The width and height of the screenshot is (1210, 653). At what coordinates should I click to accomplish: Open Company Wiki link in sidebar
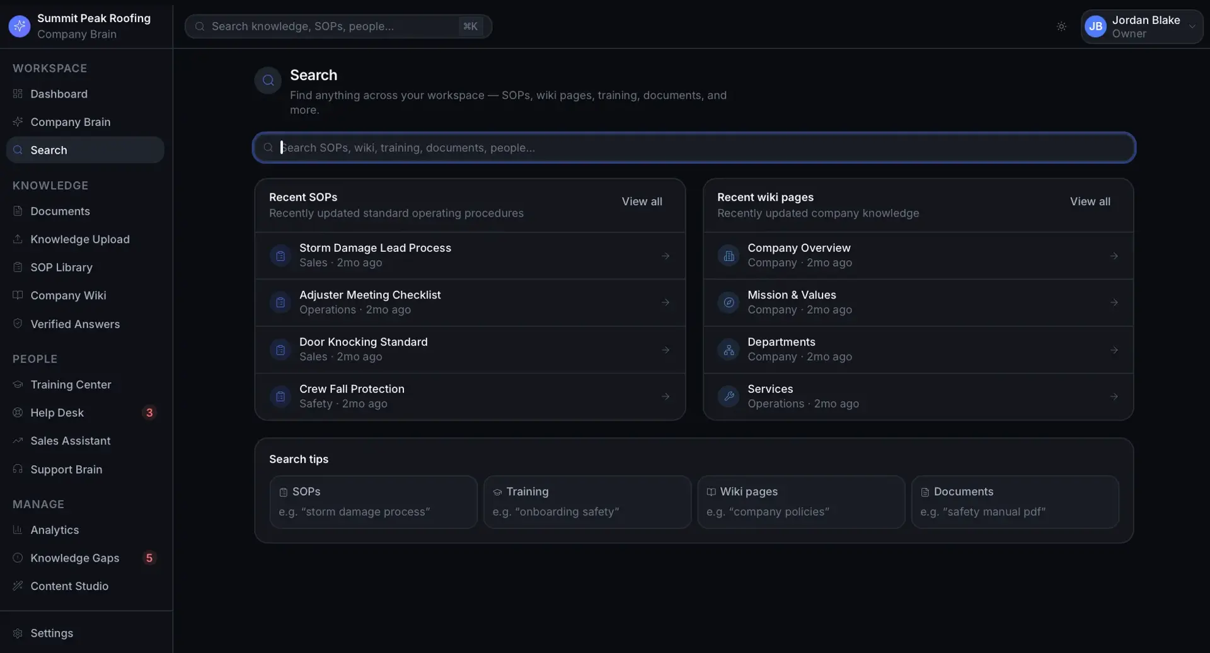85,295
